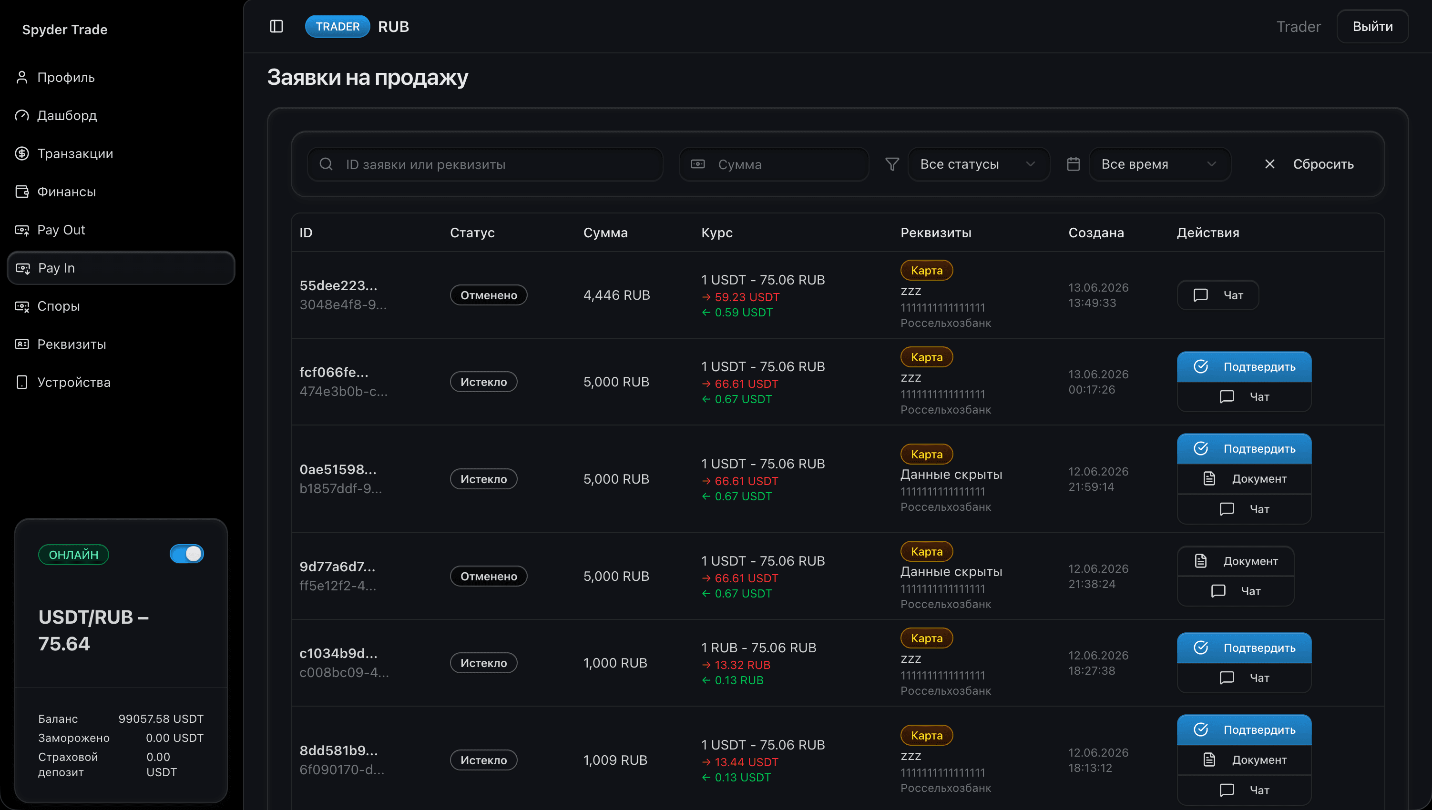Image resolution: width=1432 pixels, height=810 pixels.
Task: Click the 99057.58 USDT balance value
Action: (161, 719)
